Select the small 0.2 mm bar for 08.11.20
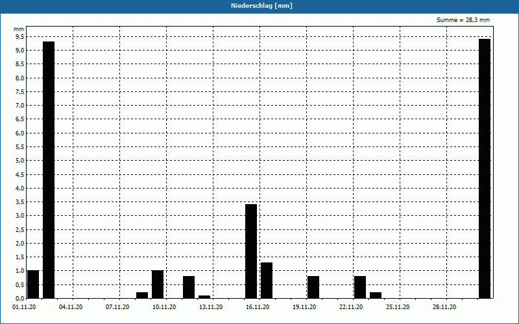The width and height of the screenshot is (519, 324). click(x=142, y=295)
